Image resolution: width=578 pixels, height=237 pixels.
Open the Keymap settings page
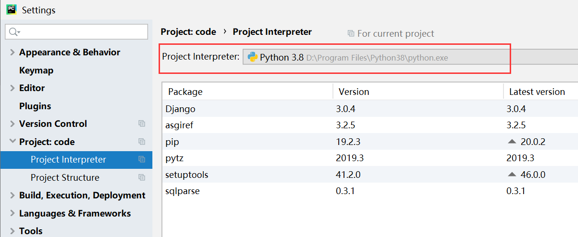point(36,70)
